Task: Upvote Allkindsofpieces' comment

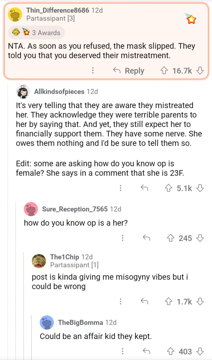Action: click(x=168, y=188)
